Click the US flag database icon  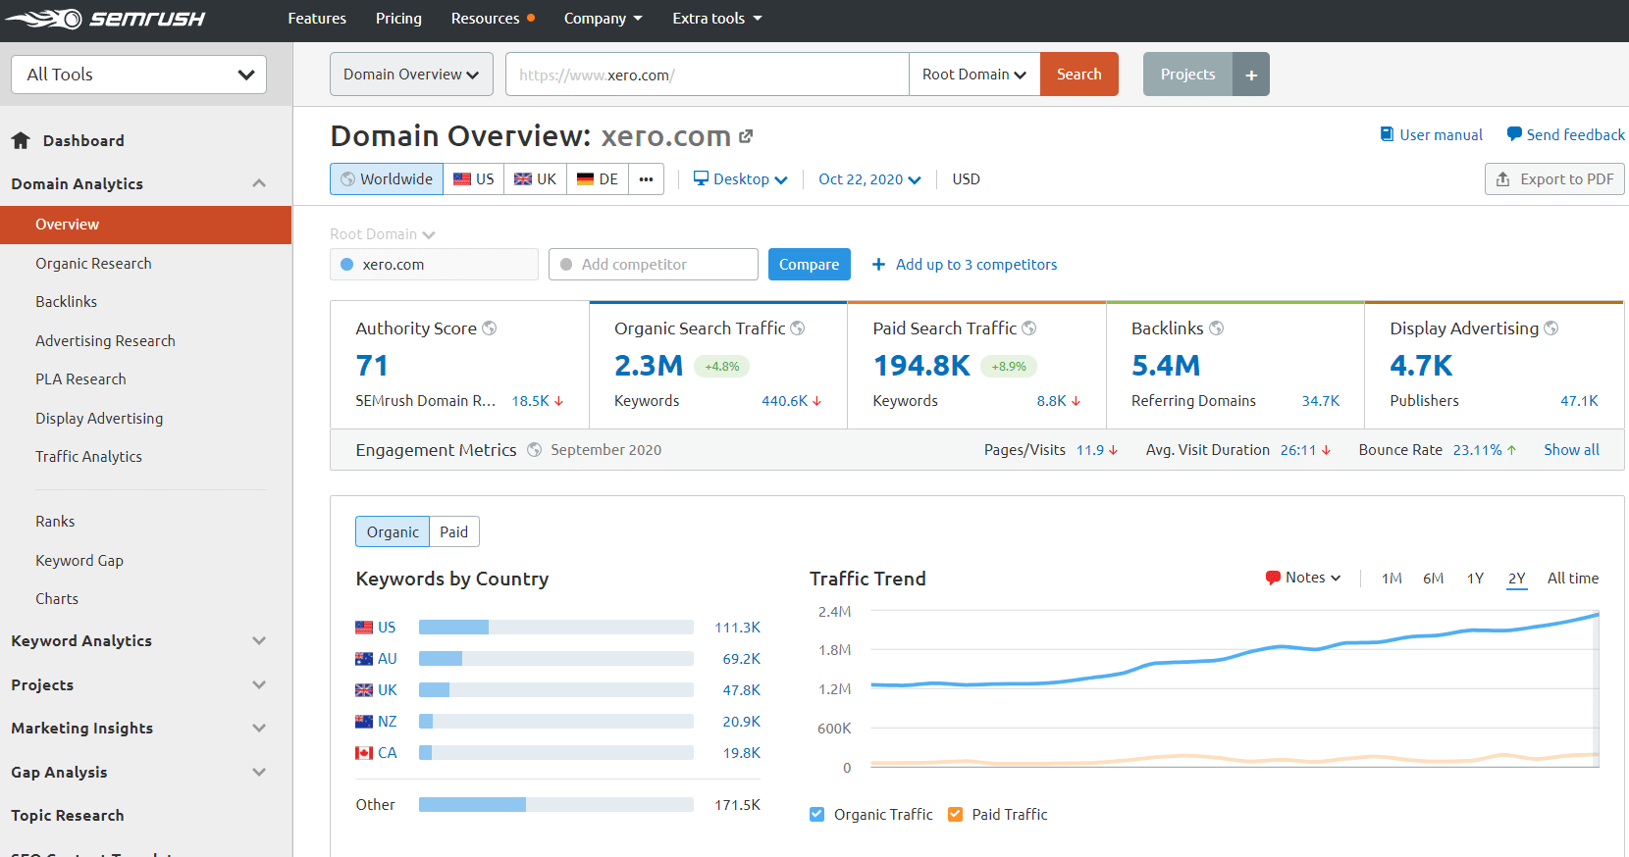point(462,179)
